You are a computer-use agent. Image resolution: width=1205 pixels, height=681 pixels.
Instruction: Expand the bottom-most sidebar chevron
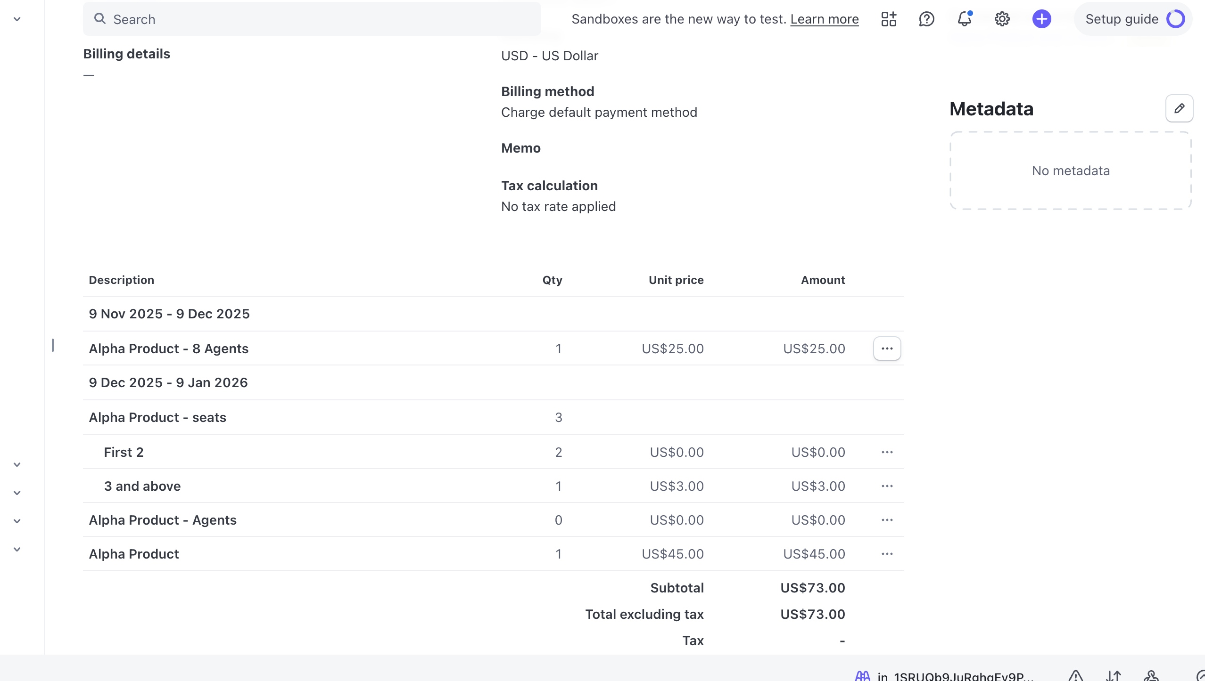click(x=17, y=550)
